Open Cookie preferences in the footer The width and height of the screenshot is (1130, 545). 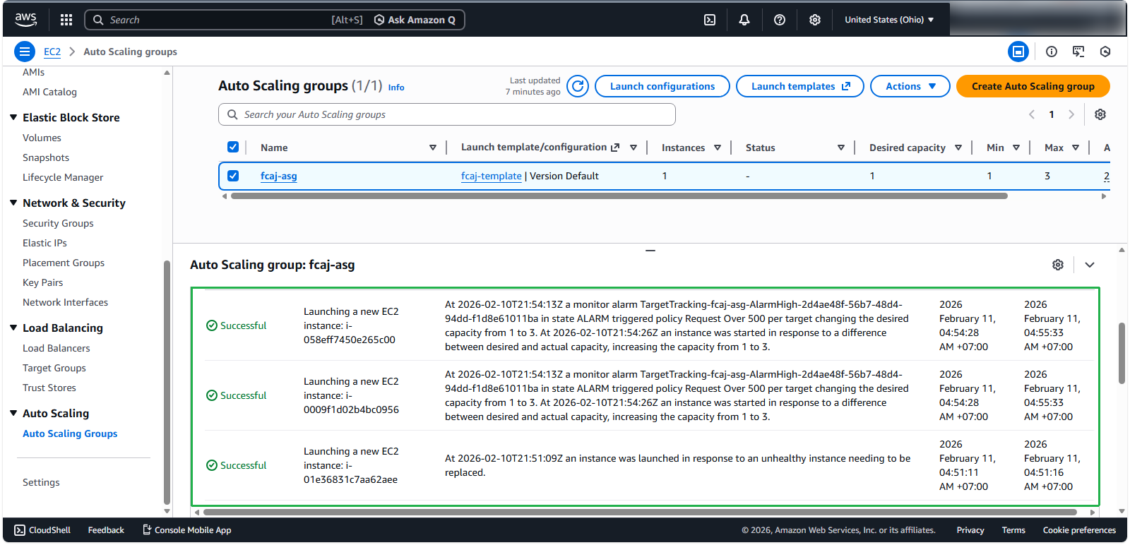[x=1079, y=530]
